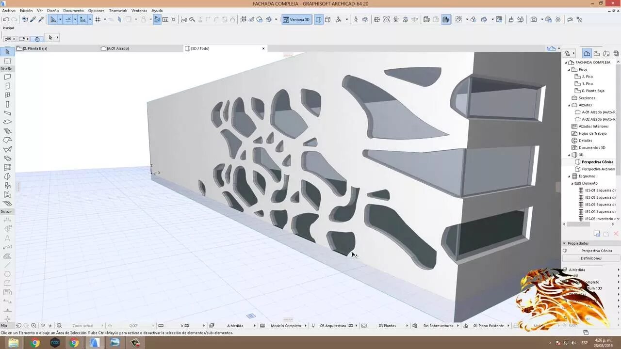This screenshot has height=349, width=621.
Task: Open the View Map icon in Navigator
Action: pos(597,53)
